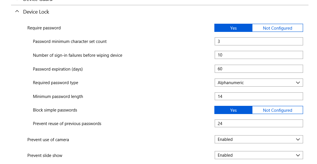Screen dimensions: 317x164
Task: Click the Require password label
Action: coord(44,28)
